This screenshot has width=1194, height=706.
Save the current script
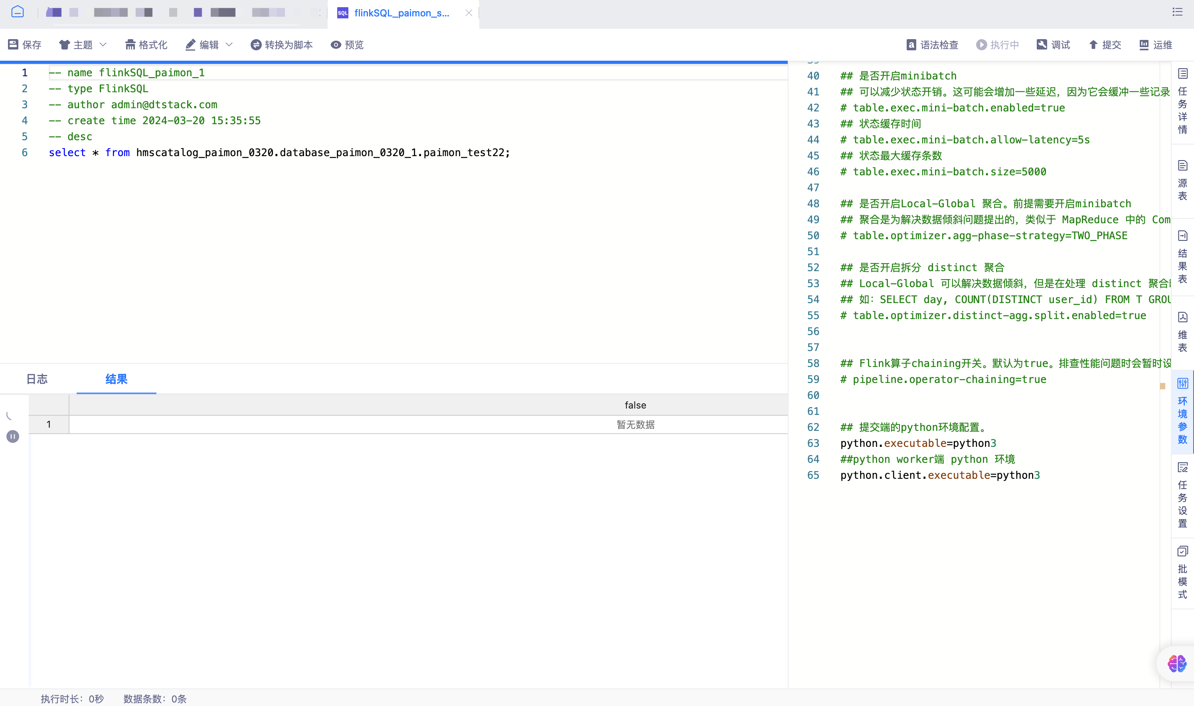25,45
